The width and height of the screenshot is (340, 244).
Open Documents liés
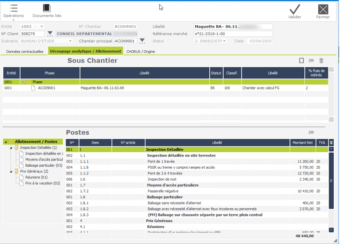pyautogui.click(x=47, y=8)
